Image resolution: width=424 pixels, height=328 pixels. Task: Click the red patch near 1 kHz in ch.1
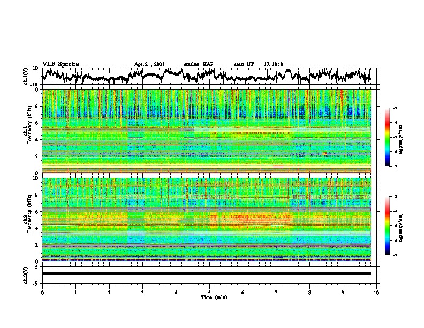278,167
